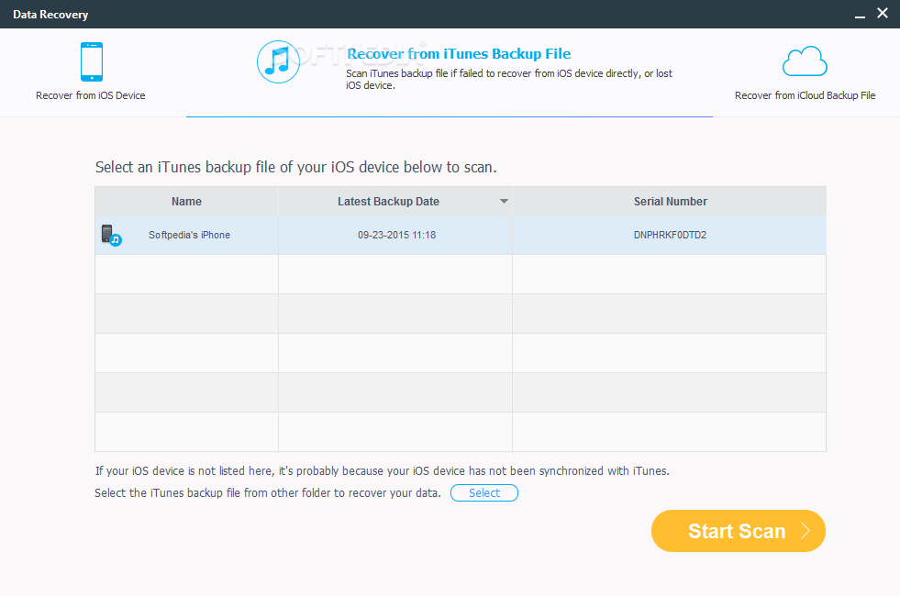Click the iPhone device icon
This screenshot has width=900, height=596.
point(91,61)
